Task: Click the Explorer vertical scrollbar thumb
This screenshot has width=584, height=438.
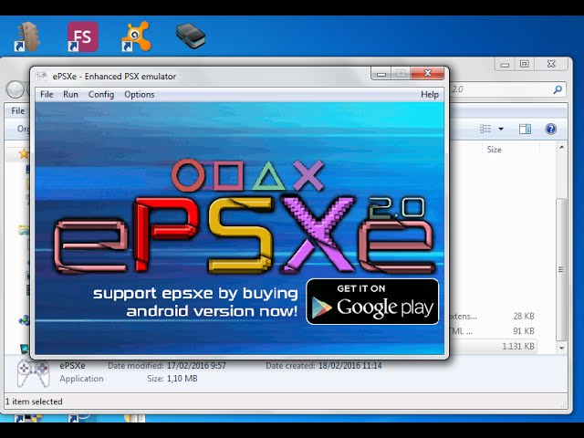Action: pos(562,270)
